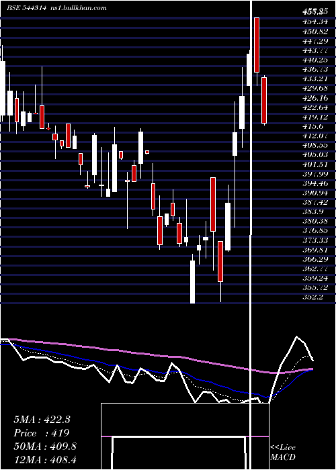The image size is (336, 470).
Task: Click the 426.16 axis label
Action: point(314,98)
